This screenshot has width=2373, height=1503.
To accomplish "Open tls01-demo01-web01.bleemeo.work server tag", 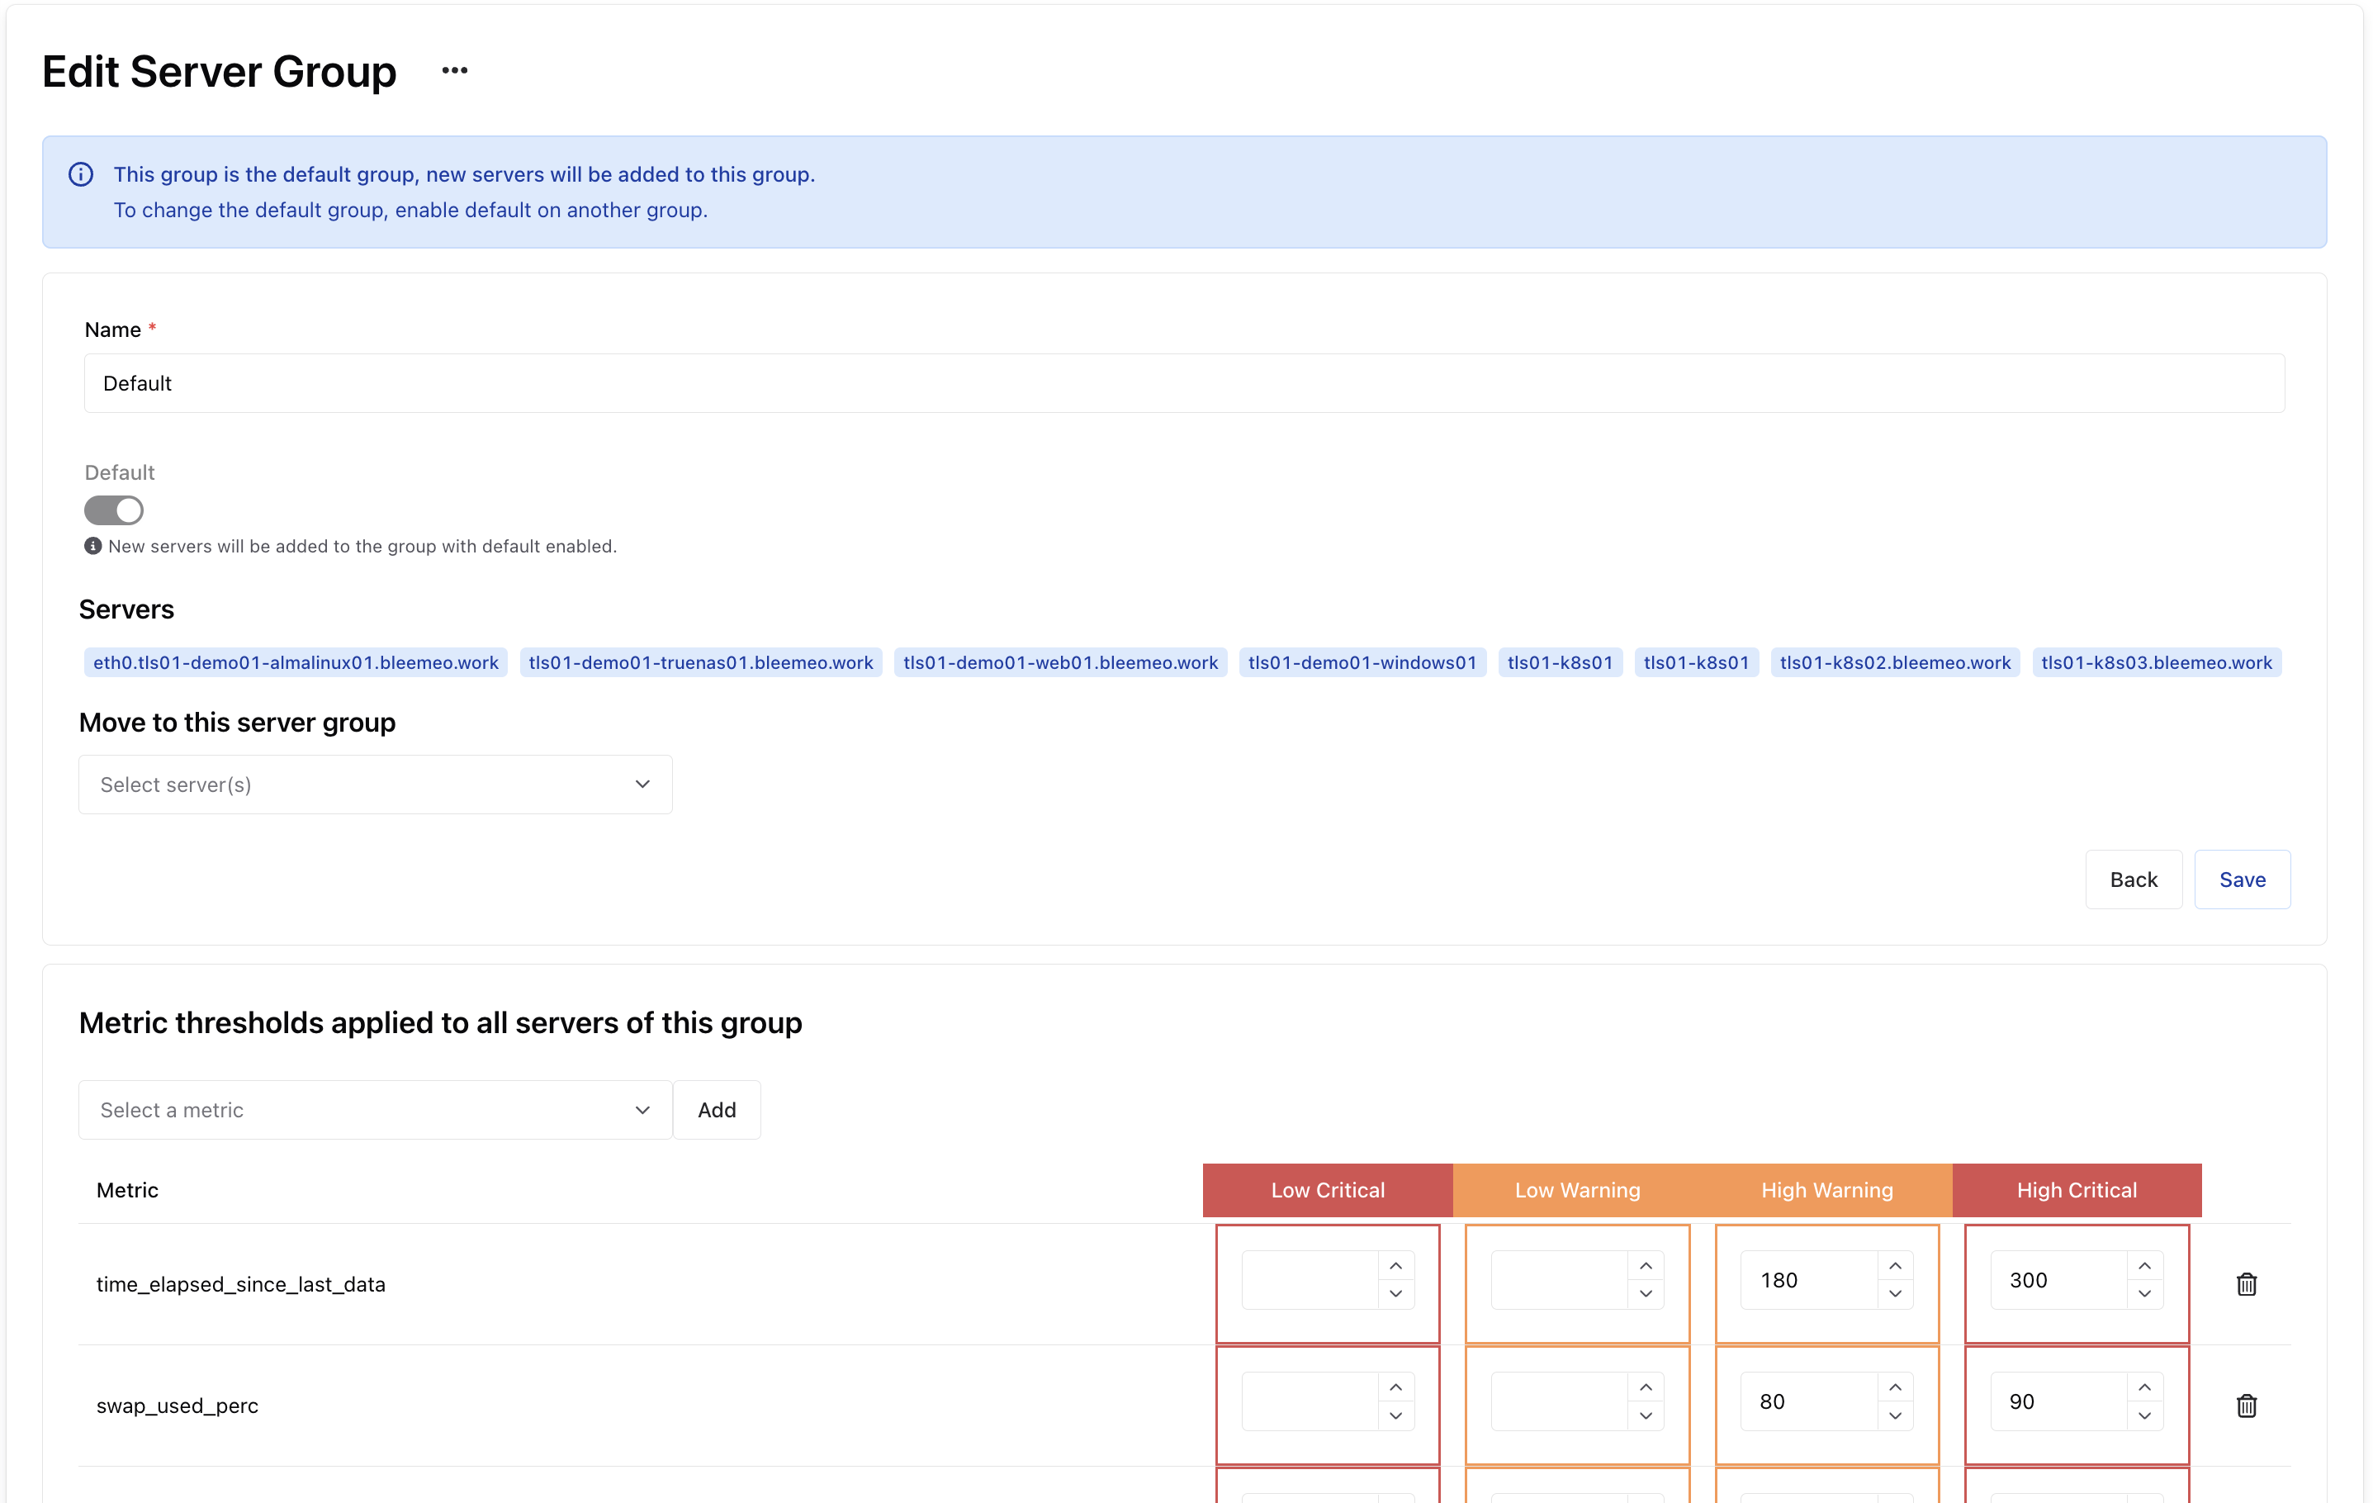I will coord(1060,662).
